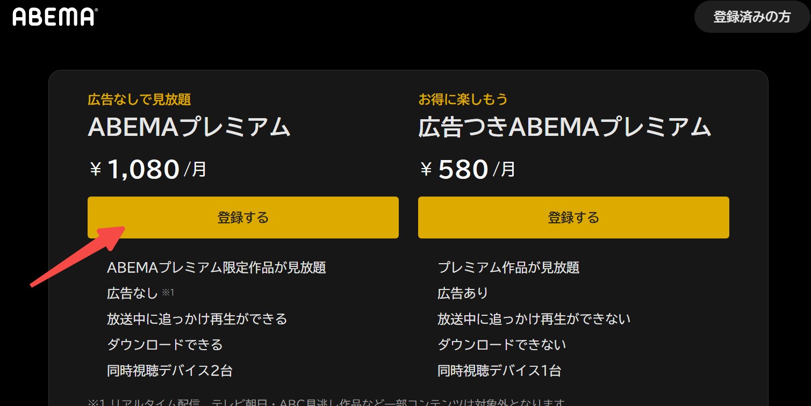The image size is (811, 406).
Task: Click the 広告なし feature text
Action: [133, 293]
